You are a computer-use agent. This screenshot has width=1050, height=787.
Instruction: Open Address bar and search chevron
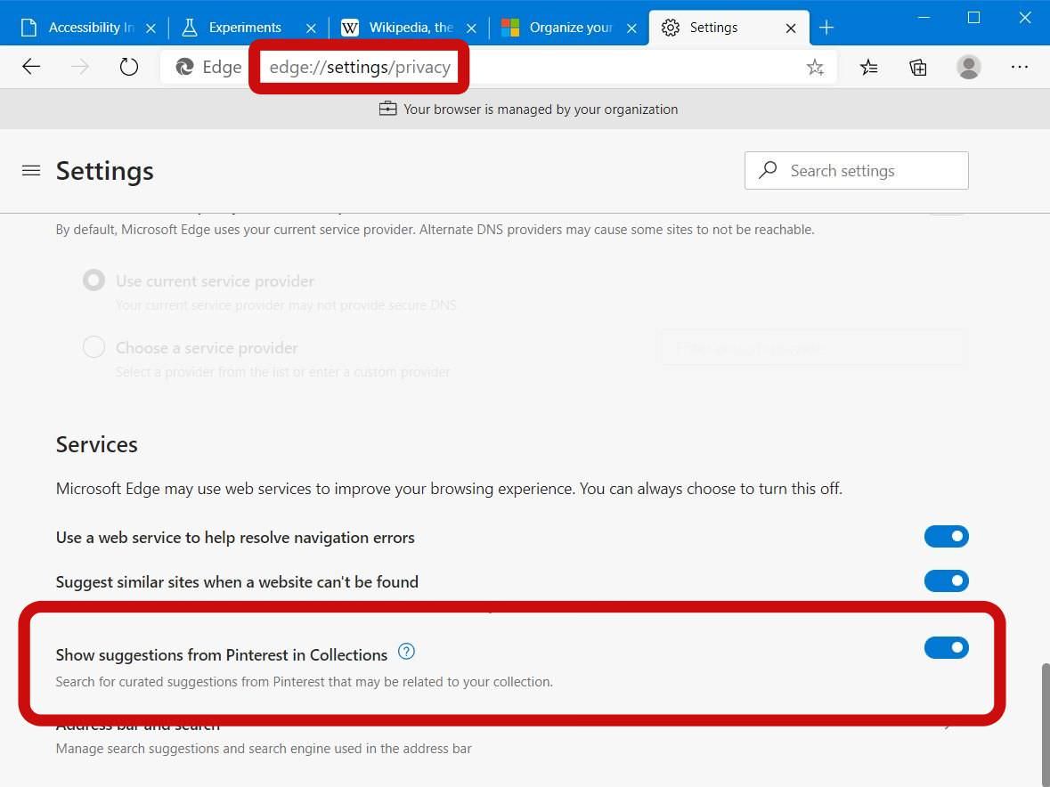click(x=947, y=725)
